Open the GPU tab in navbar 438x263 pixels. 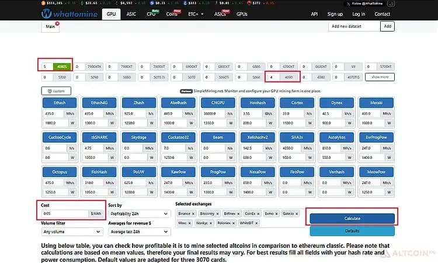click(111, 14)
